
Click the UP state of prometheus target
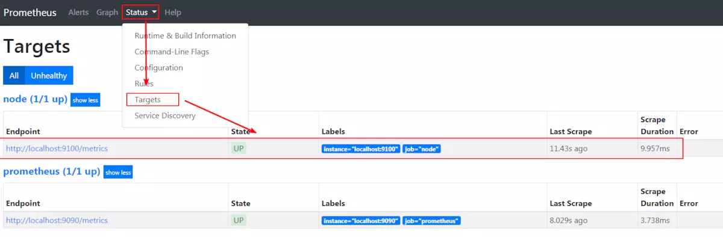click(x=239, y=220)
